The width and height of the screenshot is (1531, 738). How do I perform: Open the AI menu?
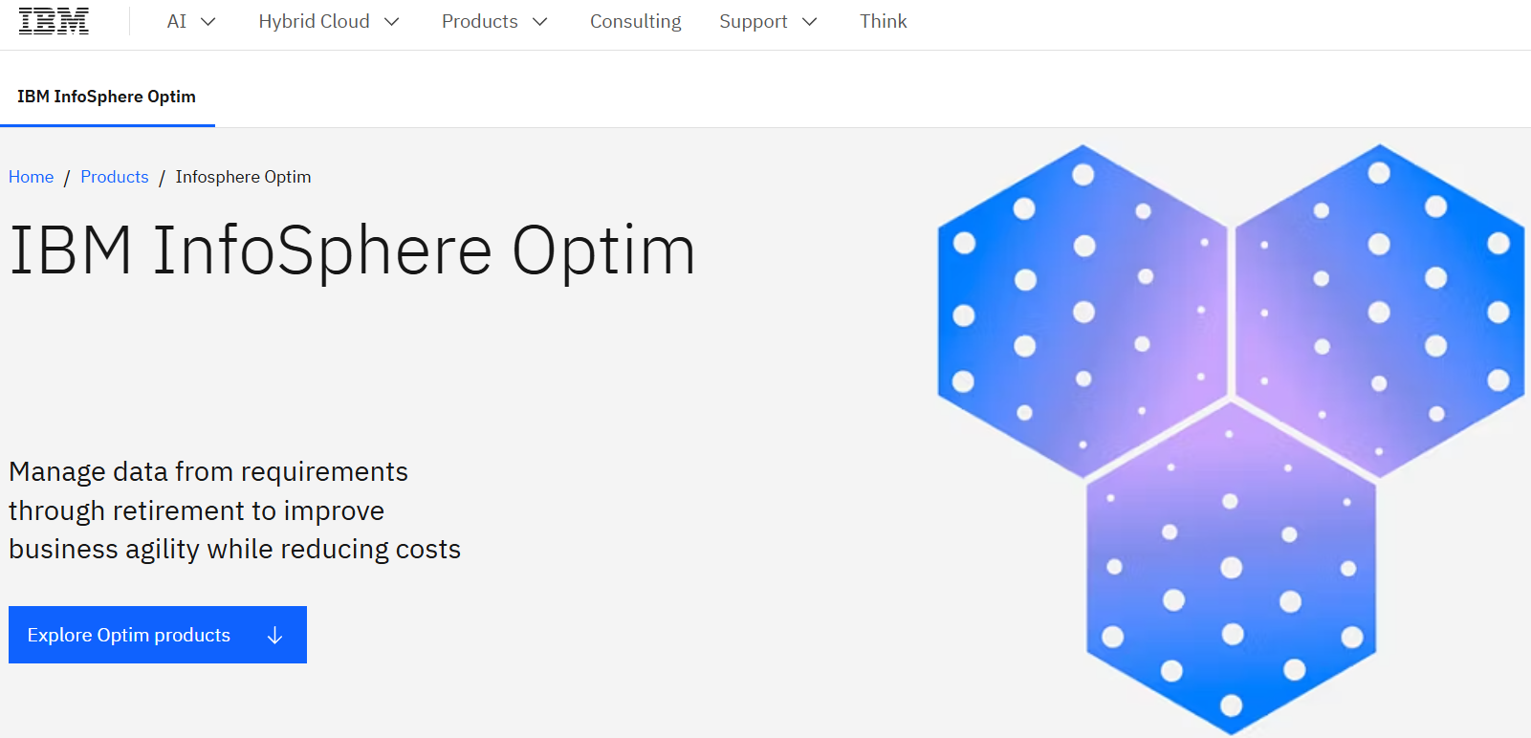coord(191,21)
